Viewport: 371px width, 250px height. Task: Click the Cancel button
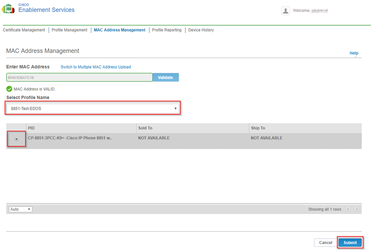(x=326, y=243)
